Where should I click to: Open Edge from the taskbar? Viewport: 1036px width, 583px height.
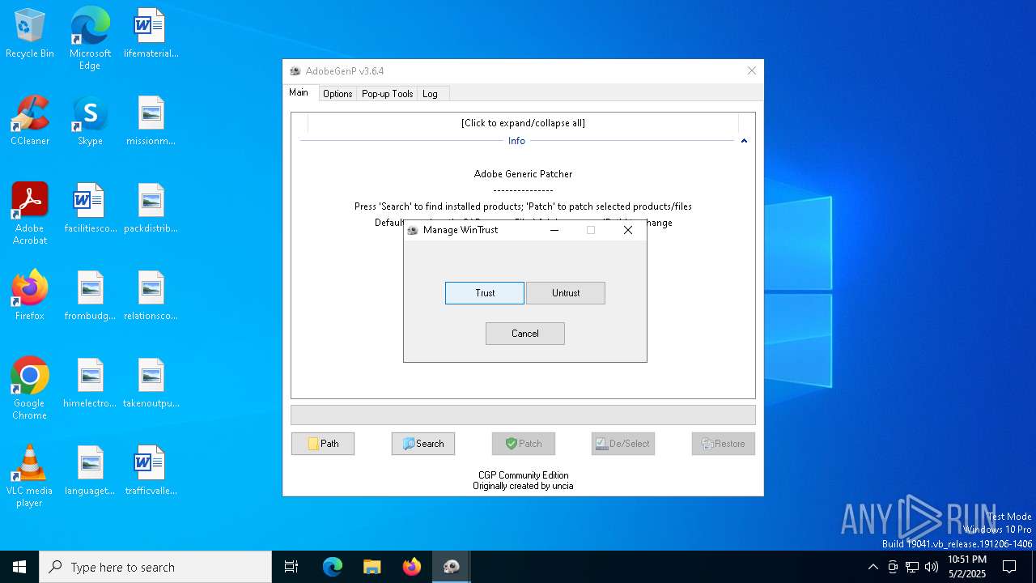coord(333,567)
